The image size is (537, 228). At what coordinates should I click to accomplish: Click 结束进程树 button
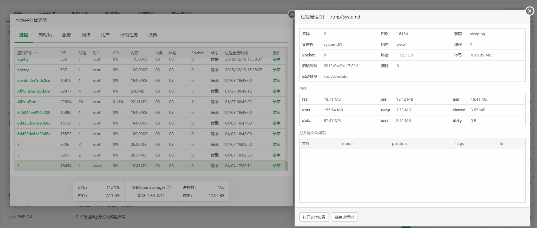click(x=344, y=217)
